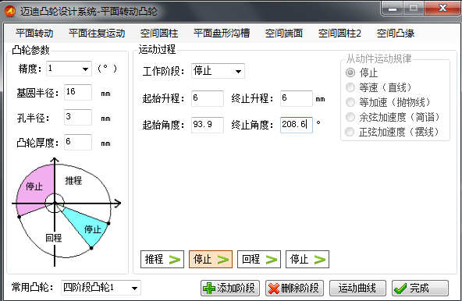Switch to the 平面转动 tab
462x301 pixels.
click(x=34, y=33)
